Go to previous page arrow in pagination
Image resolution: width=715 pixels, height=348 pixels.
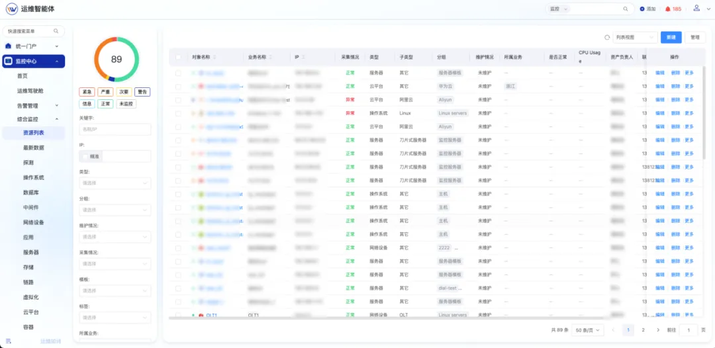click(x=613, y=329)
